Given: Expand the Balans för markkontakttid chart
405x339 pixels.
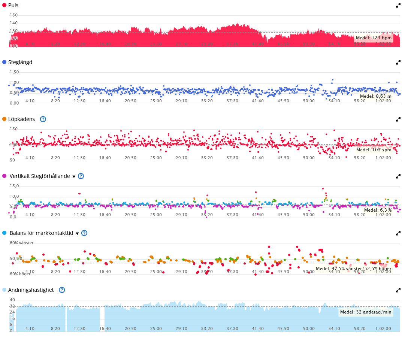Looking at the screenshot, I should pos(398,233).
